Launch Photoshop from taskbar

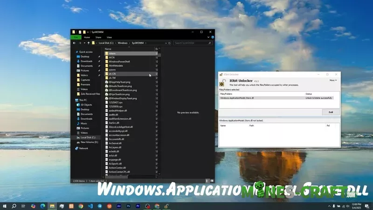pyautogui.click(x=128, y=206)
